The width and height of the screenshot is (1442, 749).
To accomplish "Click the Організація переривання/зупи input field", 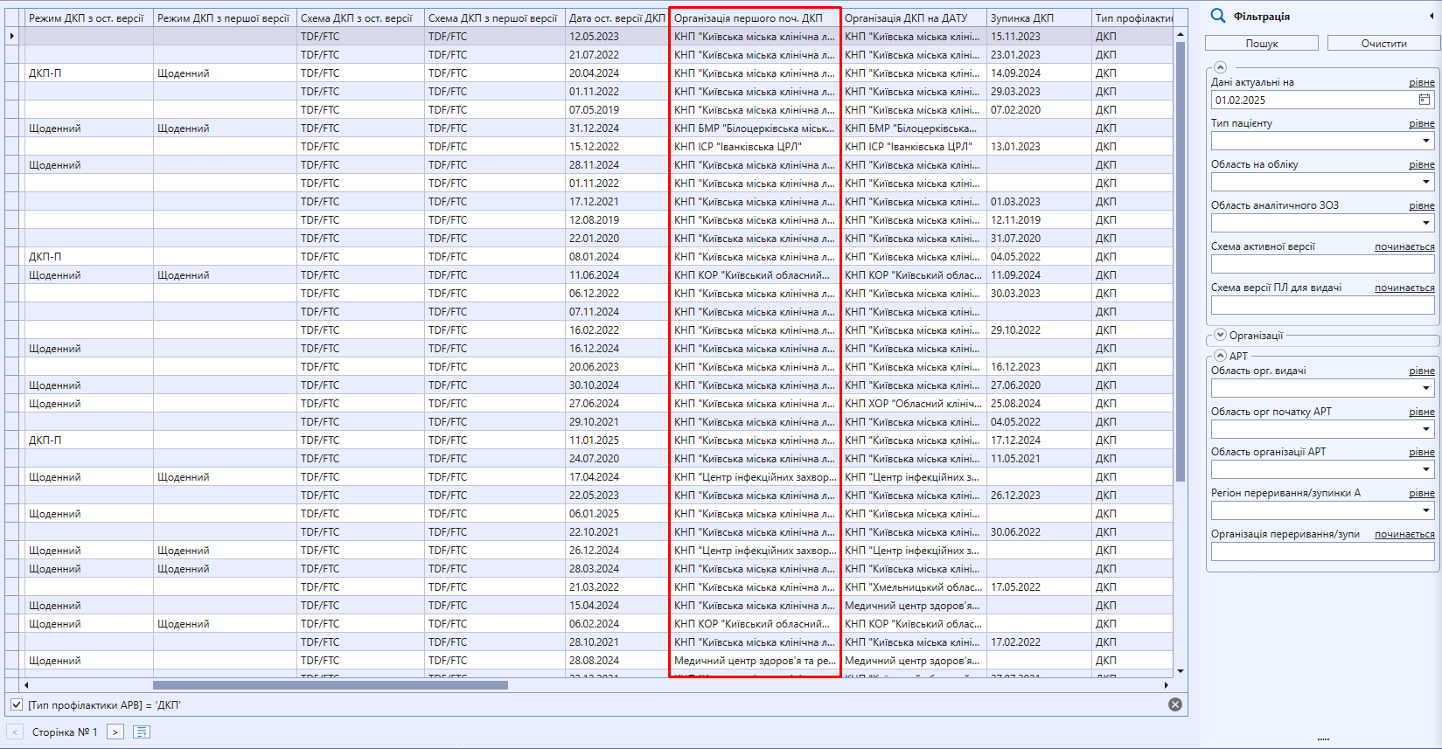I will pyautogui.click(x=1322, y=551).
